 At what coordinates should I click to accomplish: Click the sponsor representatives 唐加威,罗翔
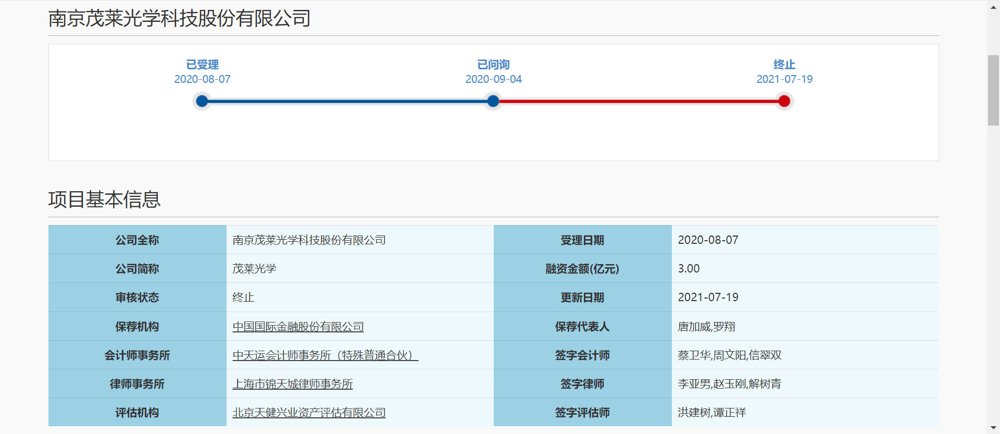[x=706, y=327]
